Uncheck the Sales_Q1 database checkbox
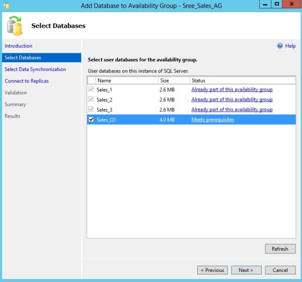Screen dimensions: 302x282 pyautogui.click(x=91, y=120)
